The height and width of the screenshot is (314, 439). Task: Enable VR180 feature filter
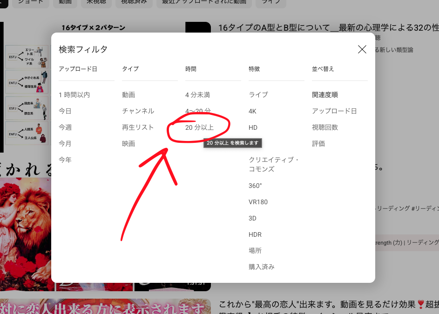(258, 202)
